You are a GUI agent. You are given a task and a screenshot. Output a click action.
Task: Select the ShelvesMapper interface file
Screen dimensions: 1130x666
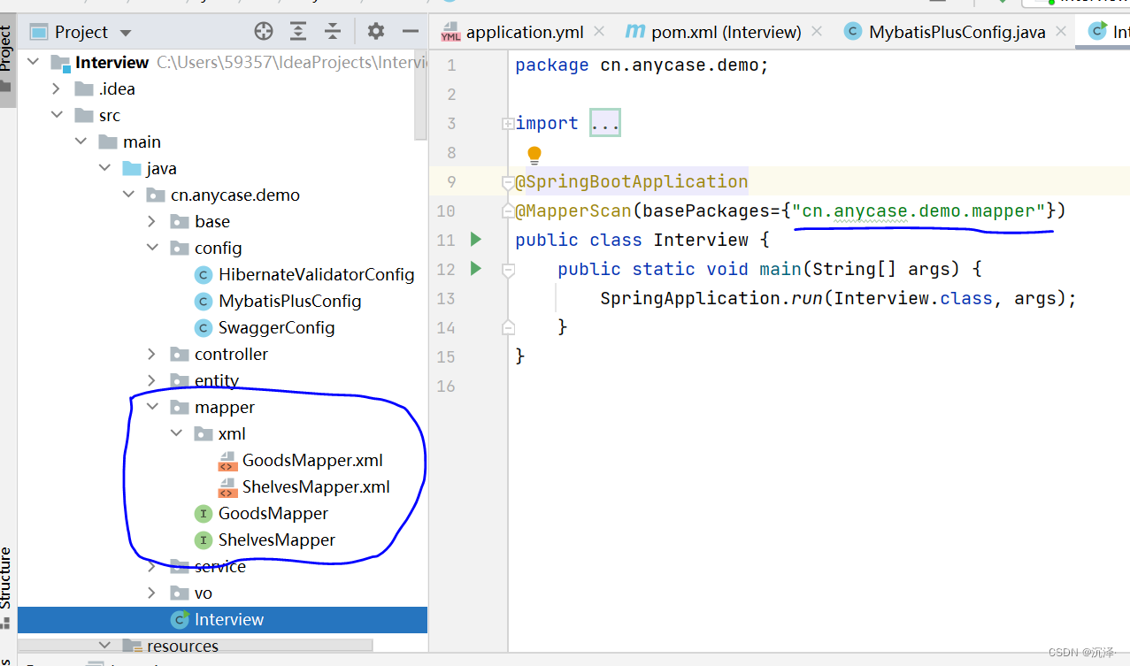coord(276,540)
